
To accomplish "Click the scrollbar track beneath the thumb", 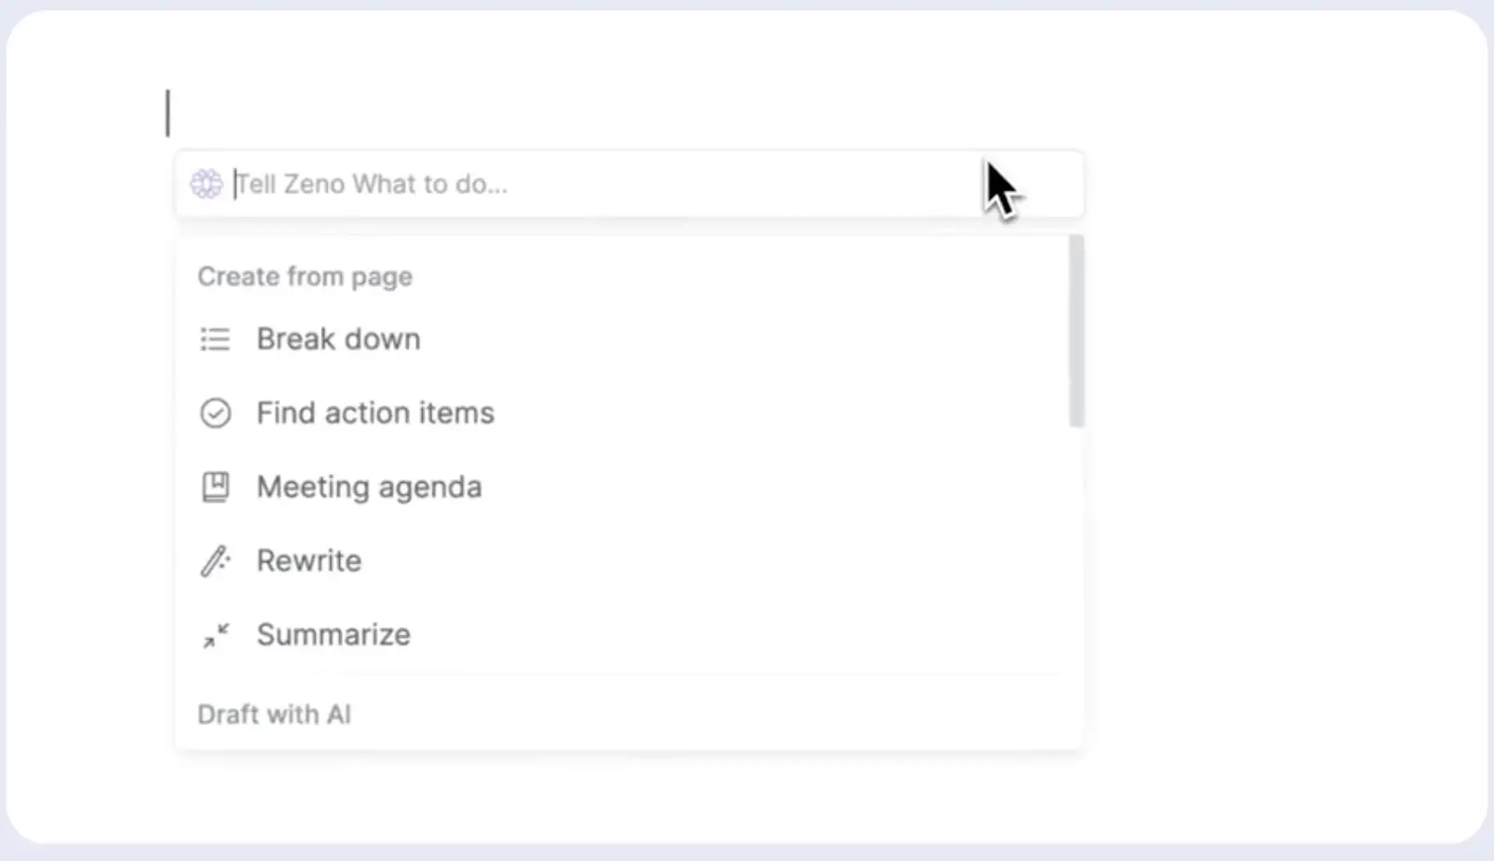I will tap(1077, 586).
